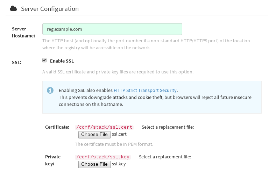This screenshot has width=276, height=179.
Task: Click the /conf/stack/ssl.key path
Action: tap(104, 157)
